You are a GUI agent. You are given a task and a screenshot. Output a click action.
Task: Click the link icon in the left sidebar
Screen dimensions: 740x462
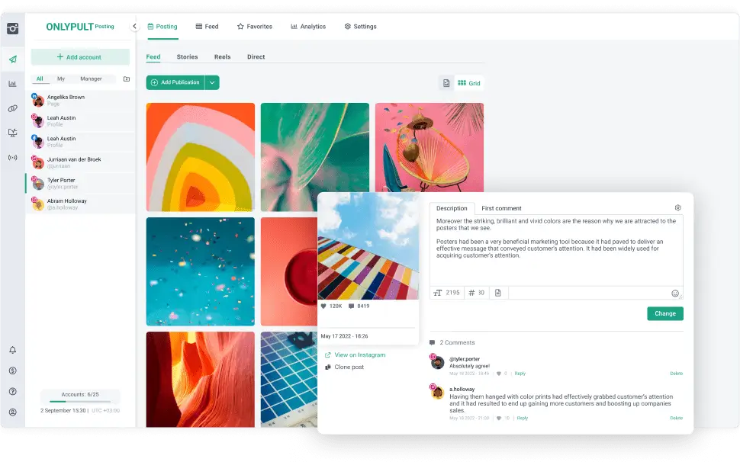11,108
